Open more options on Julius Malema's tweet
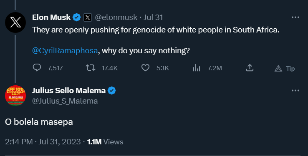The image size is (308, 156). tap(295, 91)
